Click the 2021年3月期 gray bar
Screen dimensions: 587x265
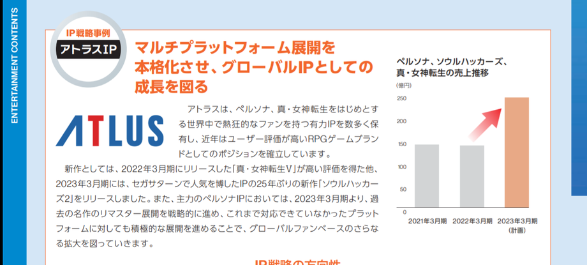coord(427,176)
